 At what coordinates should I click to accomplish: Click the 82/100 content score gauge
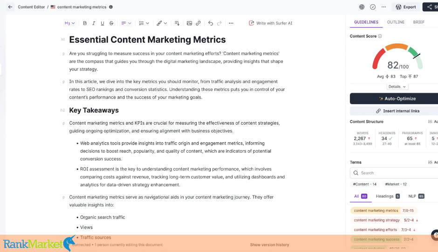pos(397,57)
